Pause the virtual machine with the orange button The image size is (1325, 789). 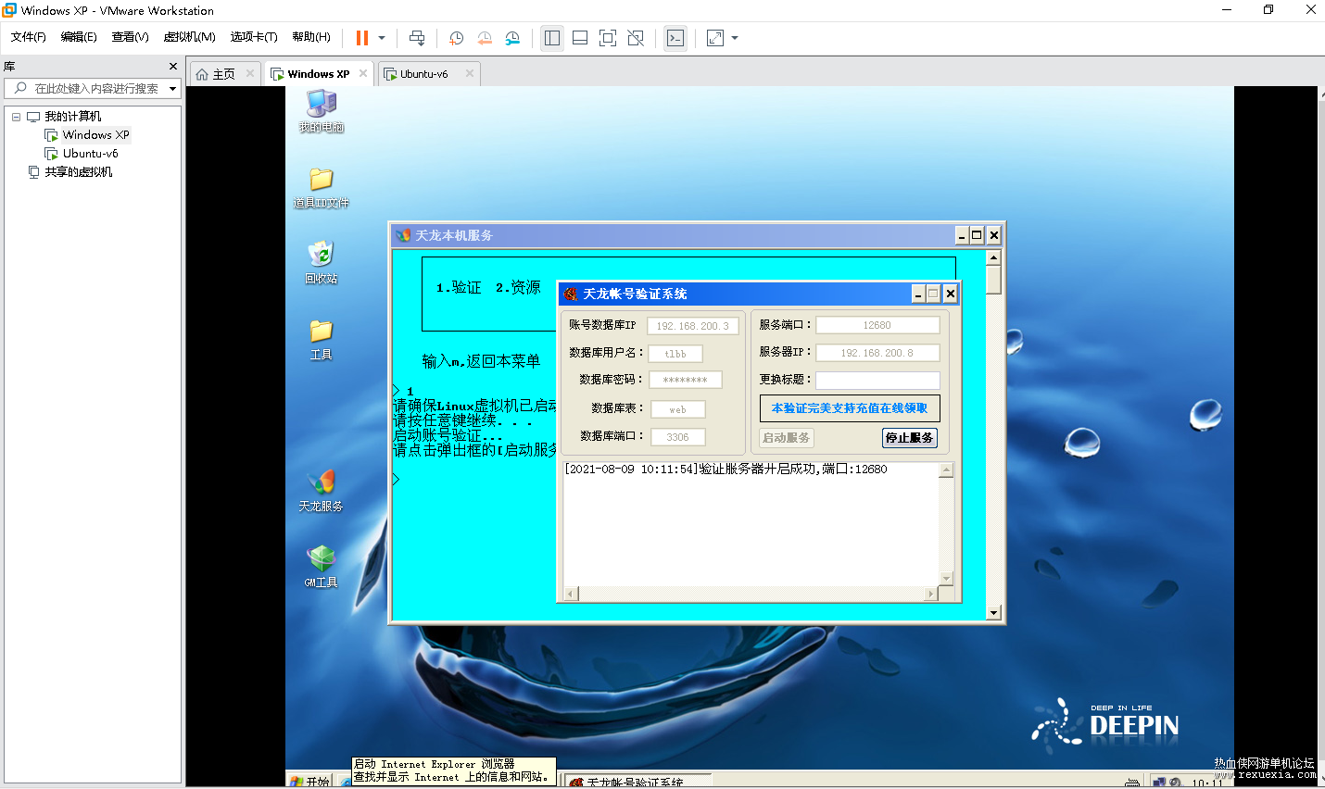362,38
